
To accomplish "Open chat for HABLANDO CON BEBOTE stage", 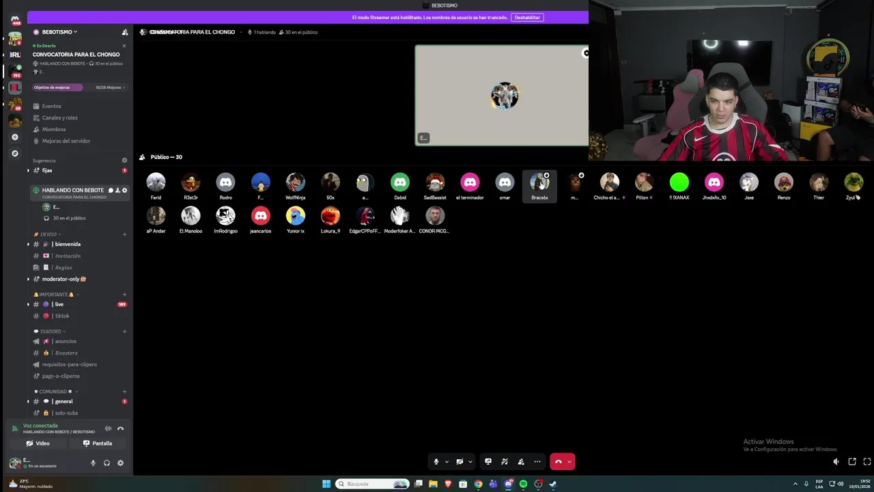I will tap(111, 191).
